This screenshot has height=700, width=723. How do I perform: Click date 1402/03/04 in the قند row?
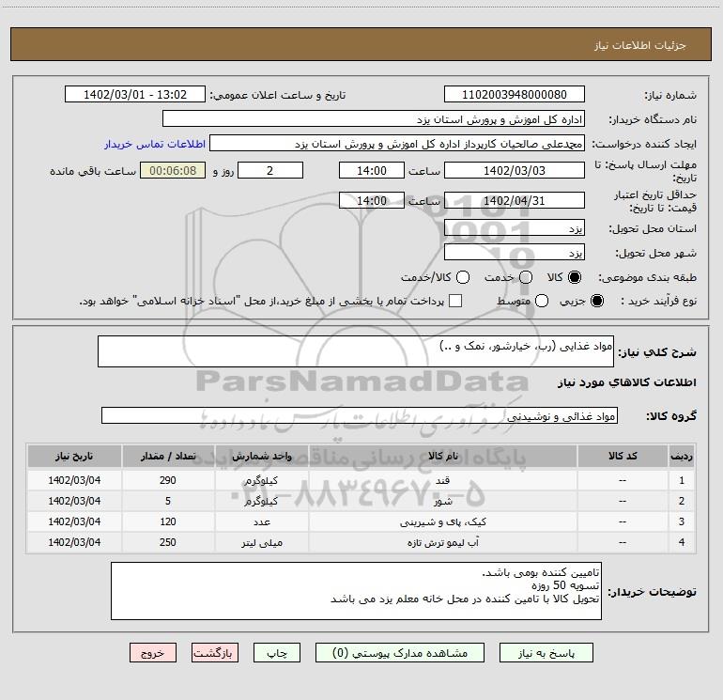coord(74,480)
